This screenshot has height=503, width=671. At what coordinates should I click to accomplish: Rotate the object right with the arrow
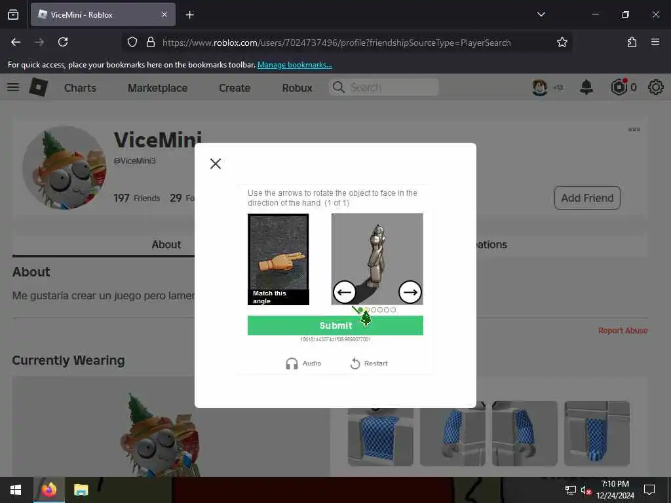[410, 292]
